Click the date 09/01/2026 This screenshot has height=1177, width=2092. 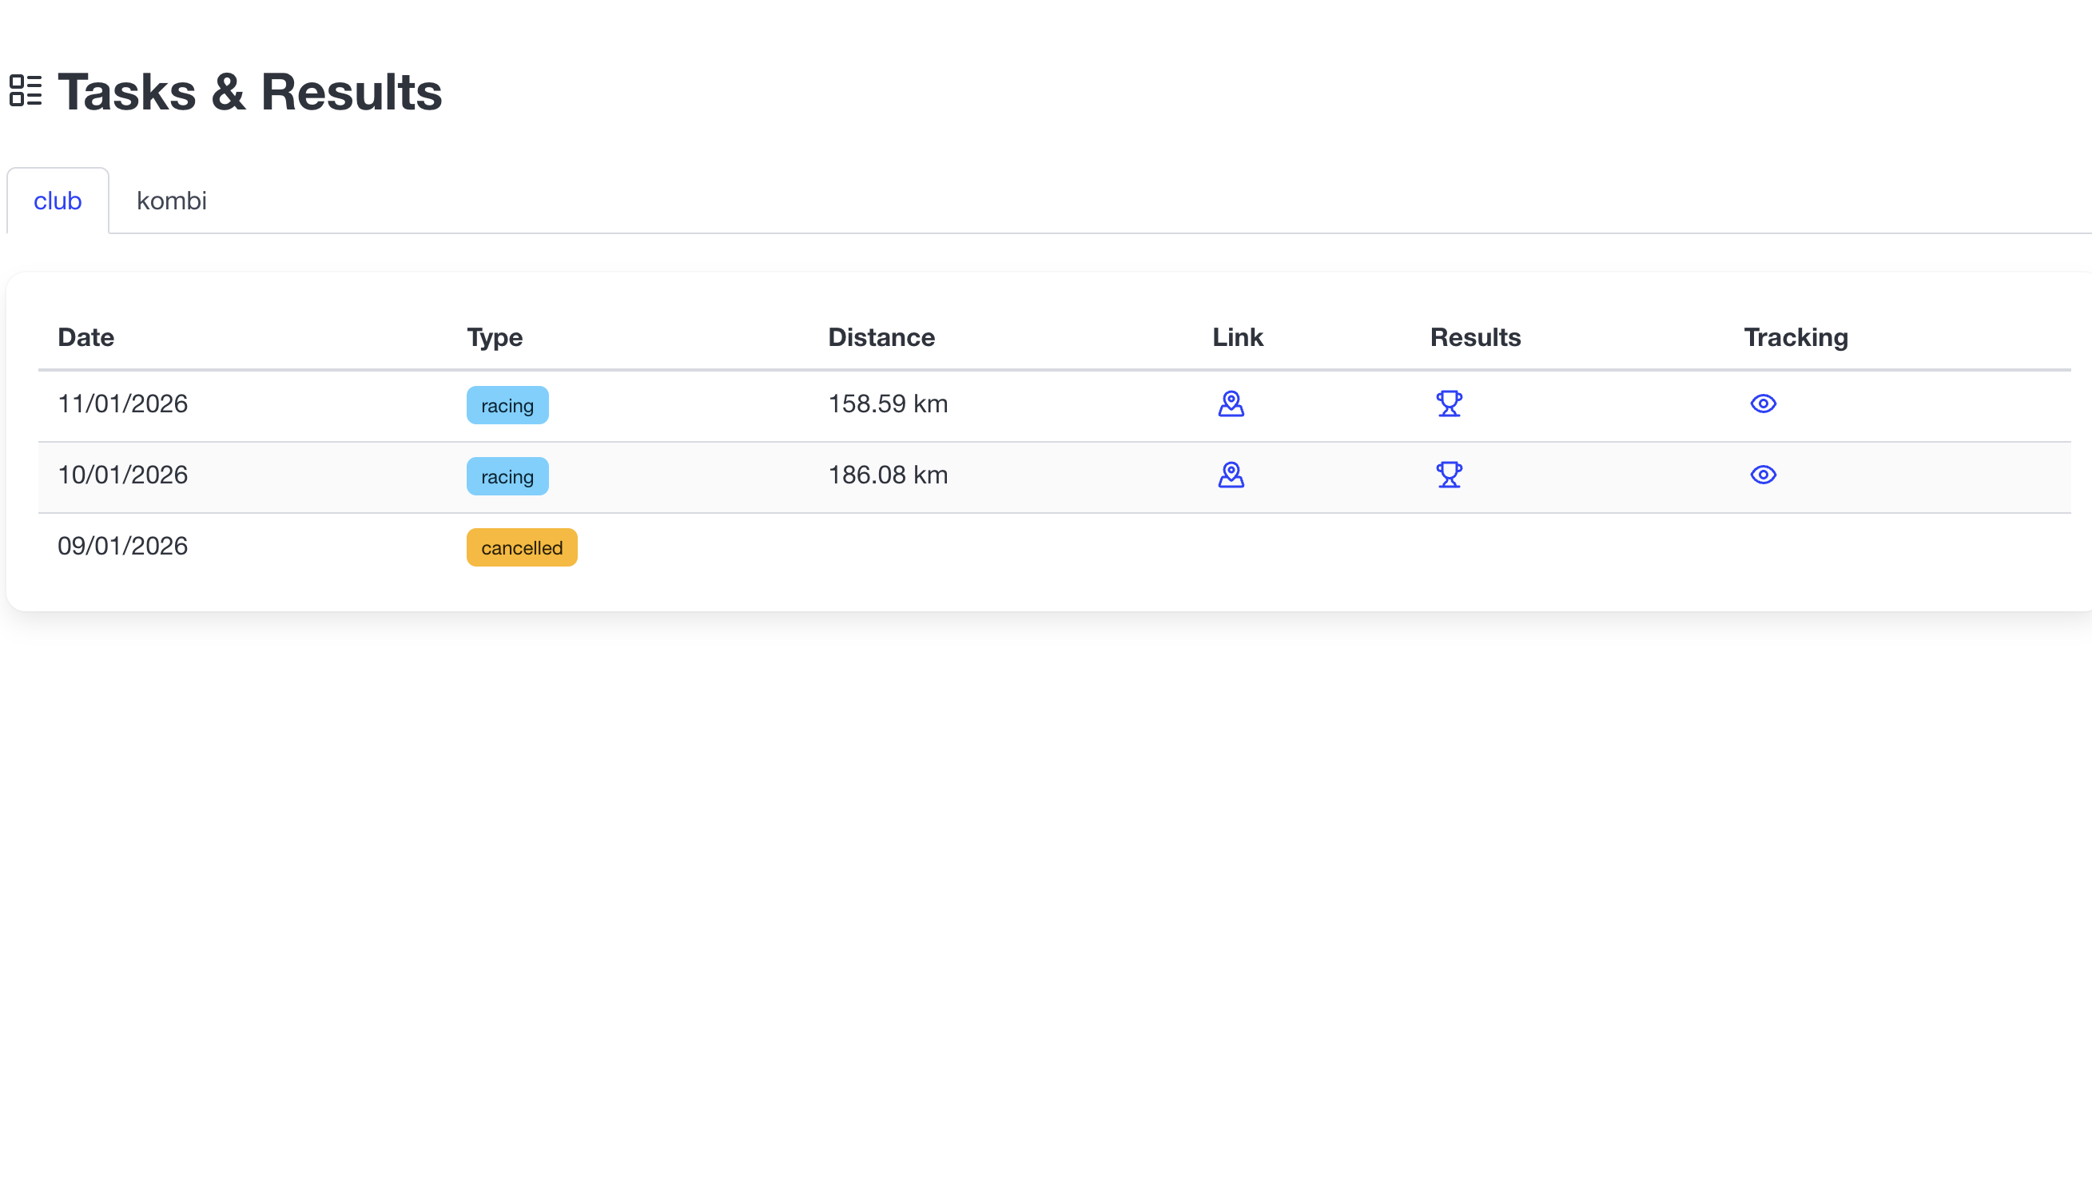(122, 545)
